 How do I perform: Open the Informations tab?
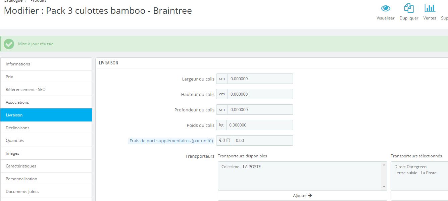pyautogui.click(x=46, y=64)
